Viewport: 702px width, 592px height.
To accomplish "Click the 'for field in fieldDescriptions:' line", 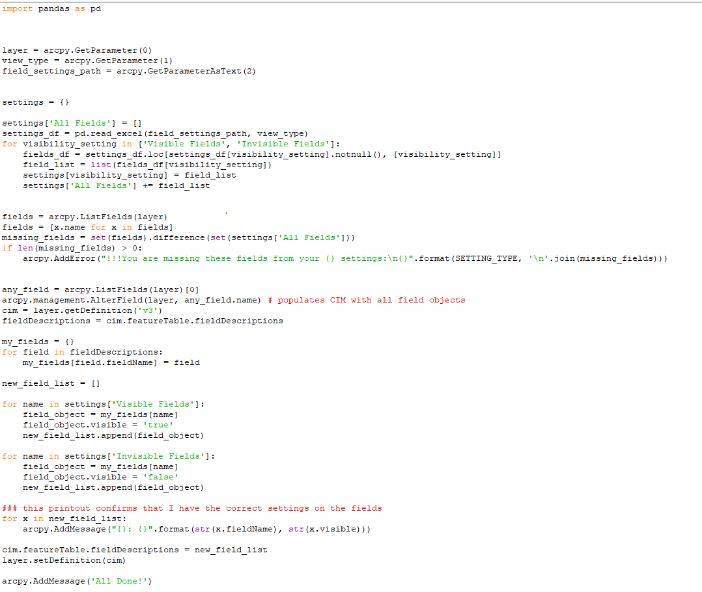I will [x=82, y=352].
